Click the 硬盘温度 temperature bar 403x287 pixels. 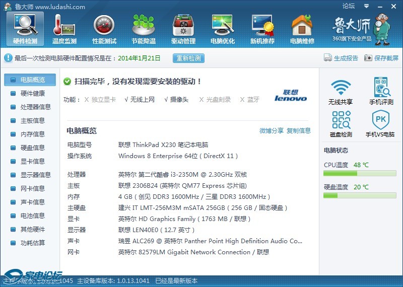(x=360, y=195)
